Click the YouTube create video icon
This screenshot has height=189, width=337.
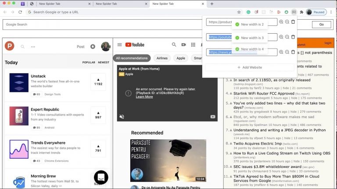(183, 45)
